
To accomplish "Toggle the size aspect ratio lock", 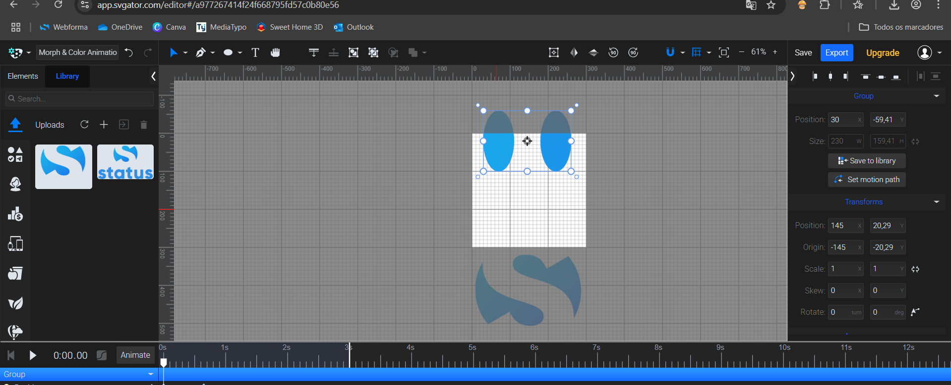I will (915, 142).
